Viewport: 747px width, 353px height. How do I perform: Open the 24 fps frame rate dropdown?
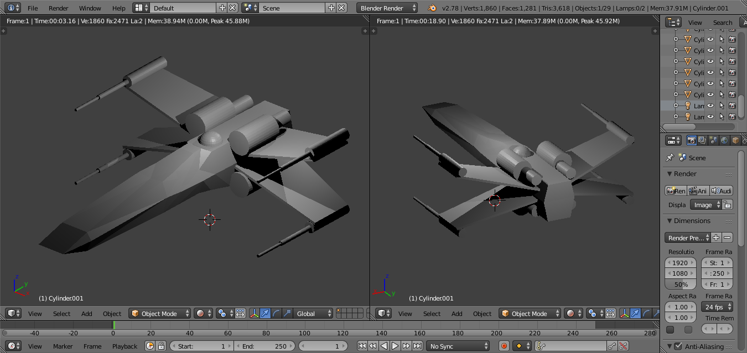[x=717, y=307]
